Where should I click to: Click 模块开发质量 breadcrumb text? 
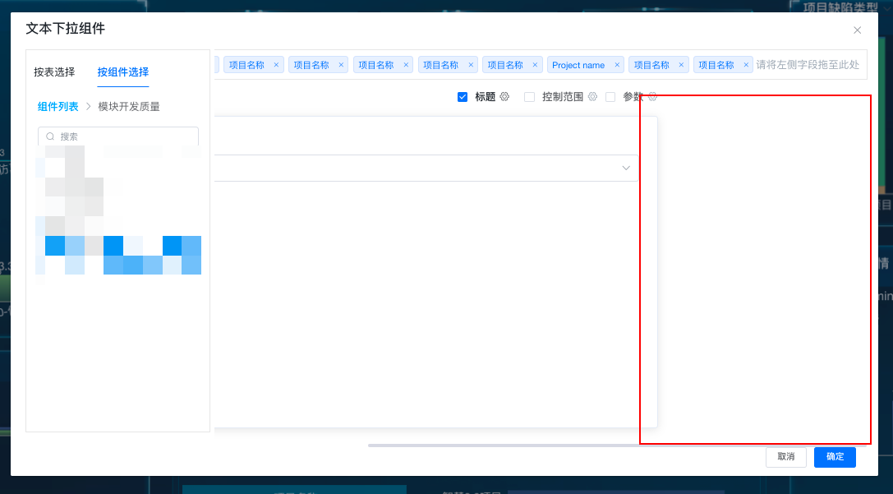click(x=129, y=107)
